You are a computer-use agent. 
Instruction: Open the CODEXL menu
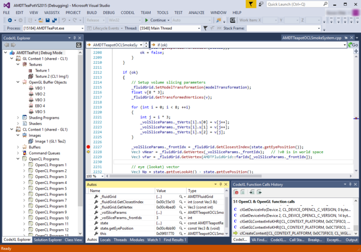point(127,12)
